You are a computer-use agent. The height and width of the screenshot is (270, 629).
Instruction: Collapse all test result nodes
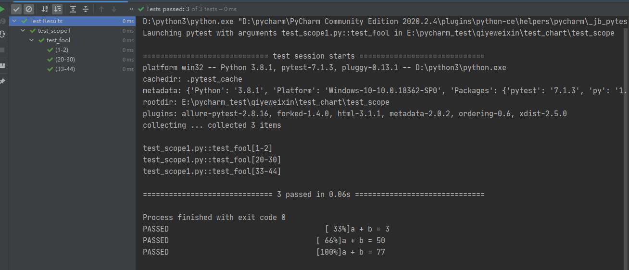pyautogui.click(x=85, y=9)
